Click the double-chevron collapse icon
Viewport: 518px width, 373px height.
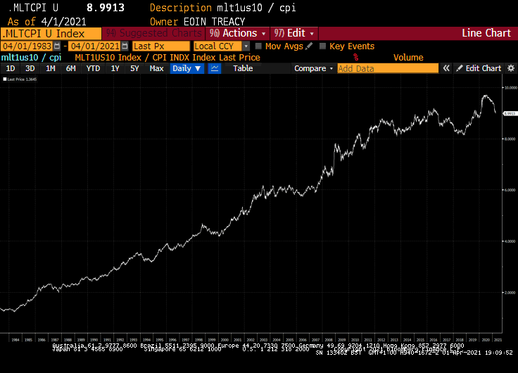(446, 68)
